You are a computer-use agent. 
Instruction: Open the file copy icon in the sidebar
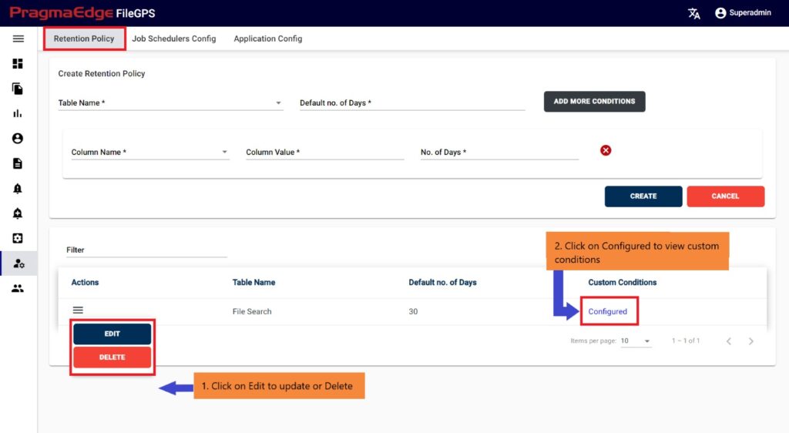click(x=18, y=89)
